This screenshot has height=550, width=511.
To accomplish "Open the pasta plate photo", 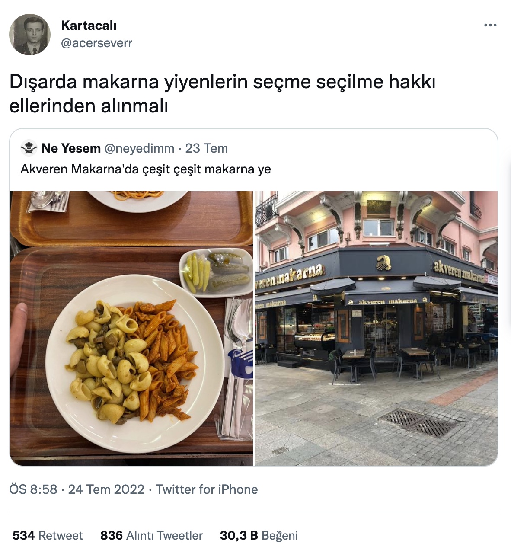I will (x=131, y=328).
